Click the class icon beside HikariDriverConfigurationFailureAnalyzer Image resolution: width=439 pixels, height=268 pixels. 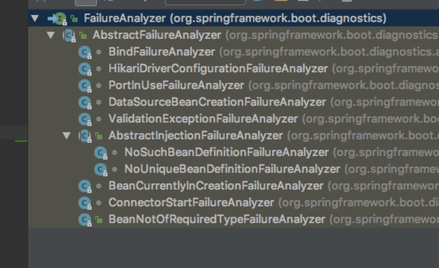click(85, 69)
